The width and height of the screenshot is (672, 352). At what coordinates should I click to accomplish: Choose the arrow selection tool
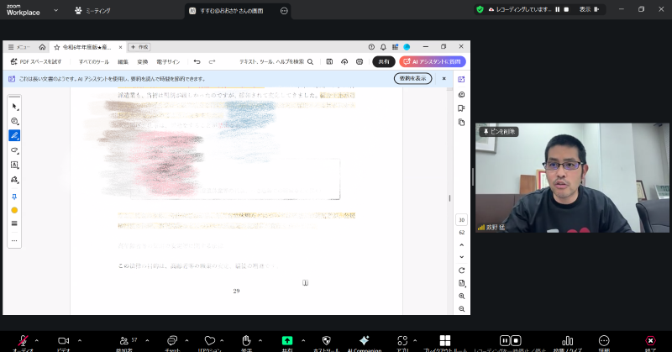tap(14, 107)
